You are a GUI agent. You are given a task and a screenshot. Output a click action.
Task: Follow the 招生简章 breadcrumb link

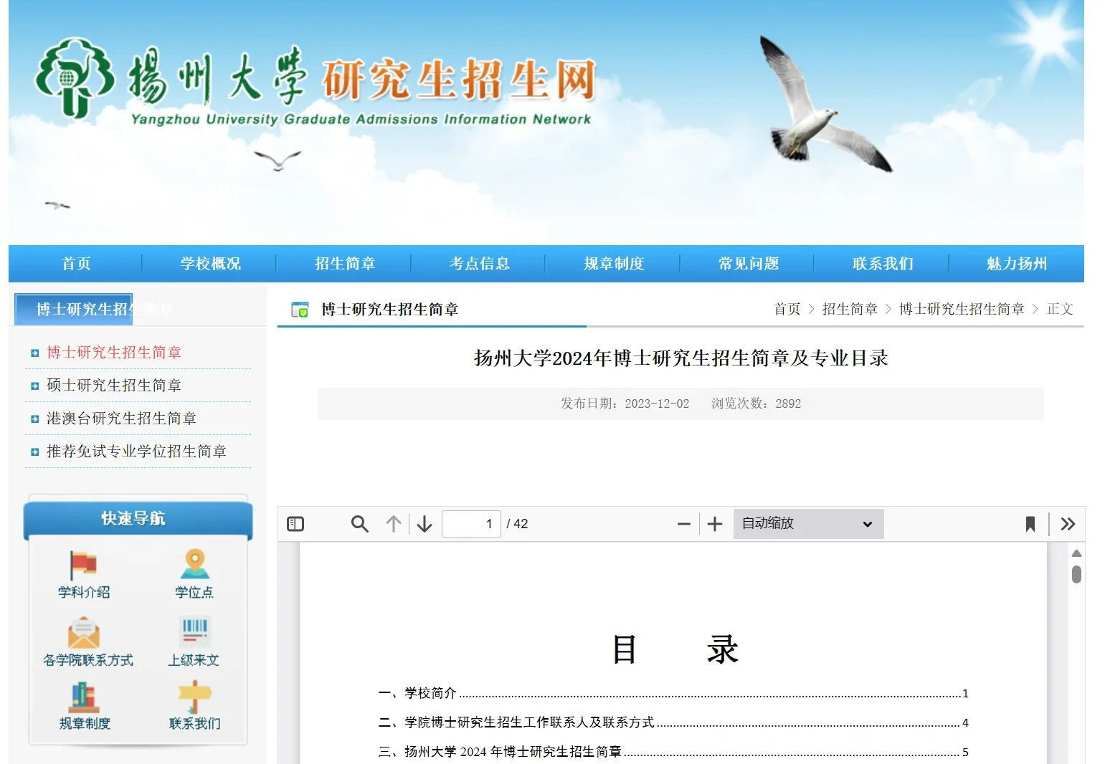(x=850, y=309)
